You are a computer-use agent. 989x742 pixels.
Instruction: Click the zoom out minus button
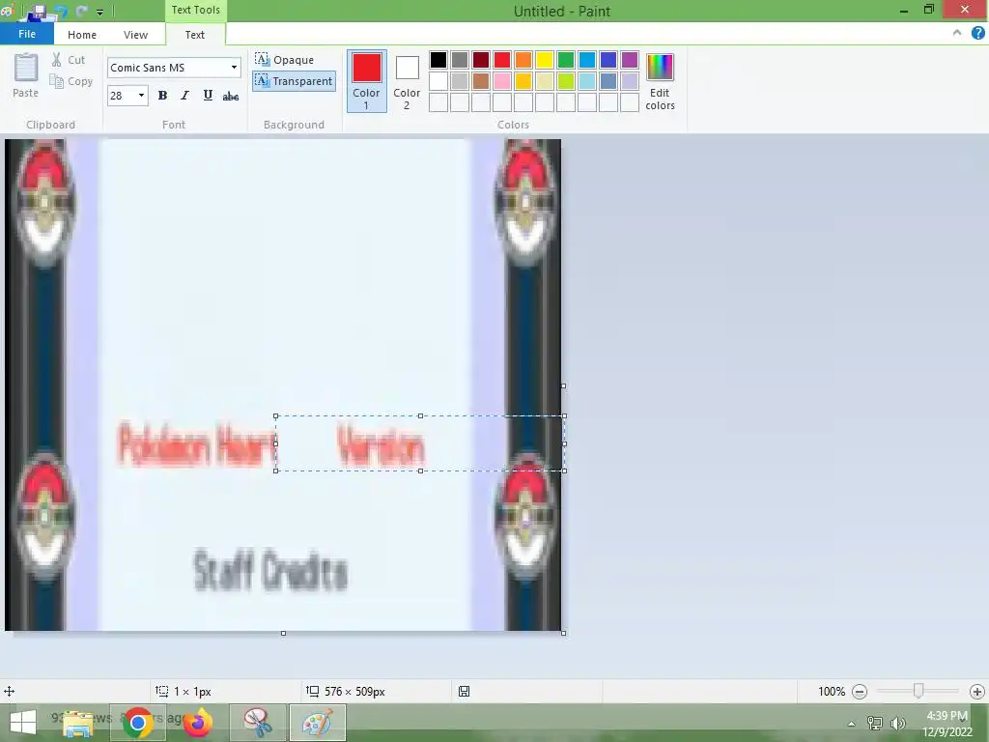[859, 692]
